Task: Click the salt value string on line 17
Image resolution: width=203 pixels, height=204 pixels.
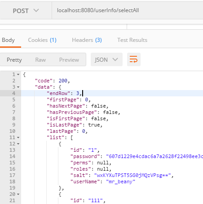Action: tap(132, 175)
